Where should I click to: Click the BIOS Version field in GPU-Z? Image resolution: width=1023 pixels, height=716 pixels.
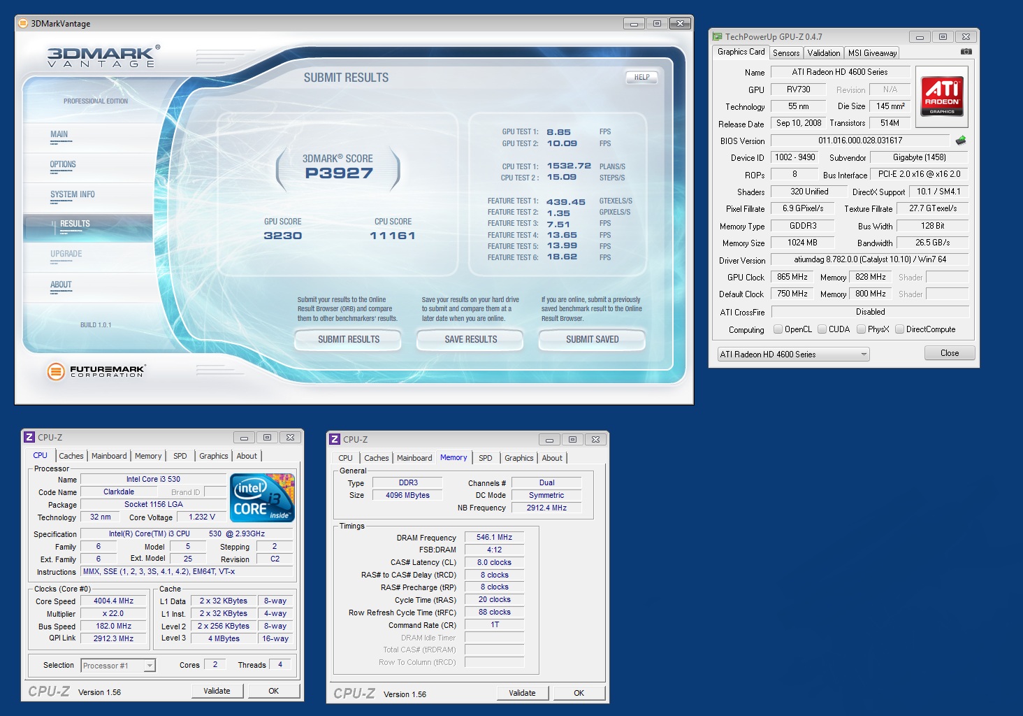pyautogui.click(x=860, y=141)
